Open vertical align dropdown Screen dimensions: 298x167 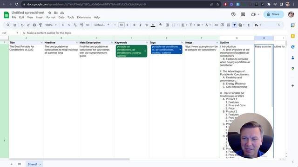tap(192, 25)
